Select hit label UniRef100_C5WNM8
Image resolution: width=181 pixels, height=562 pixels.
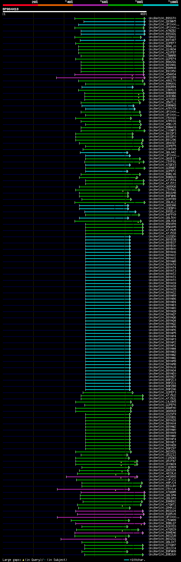[162, 56]
